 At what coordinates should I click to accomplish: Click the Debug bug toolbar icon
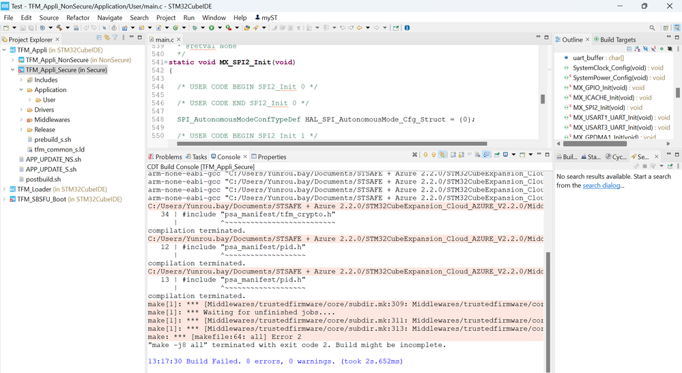pyautogui.click(x=195, y=28)
